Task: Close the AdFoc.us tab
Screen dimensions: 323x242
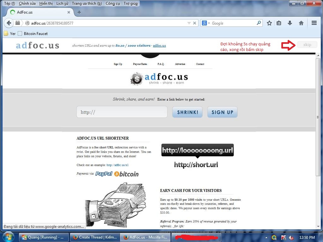Action: point(69,12)
